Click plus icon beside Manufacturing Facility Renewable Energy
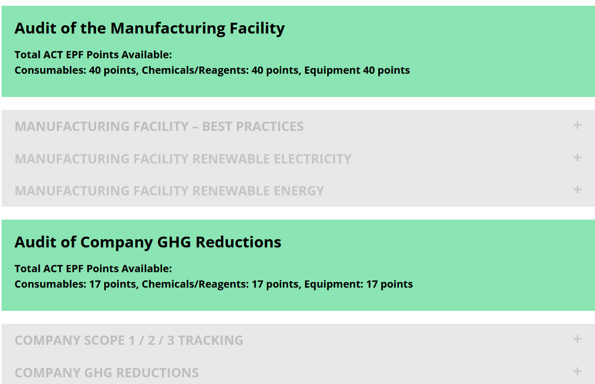 point(577,190)
